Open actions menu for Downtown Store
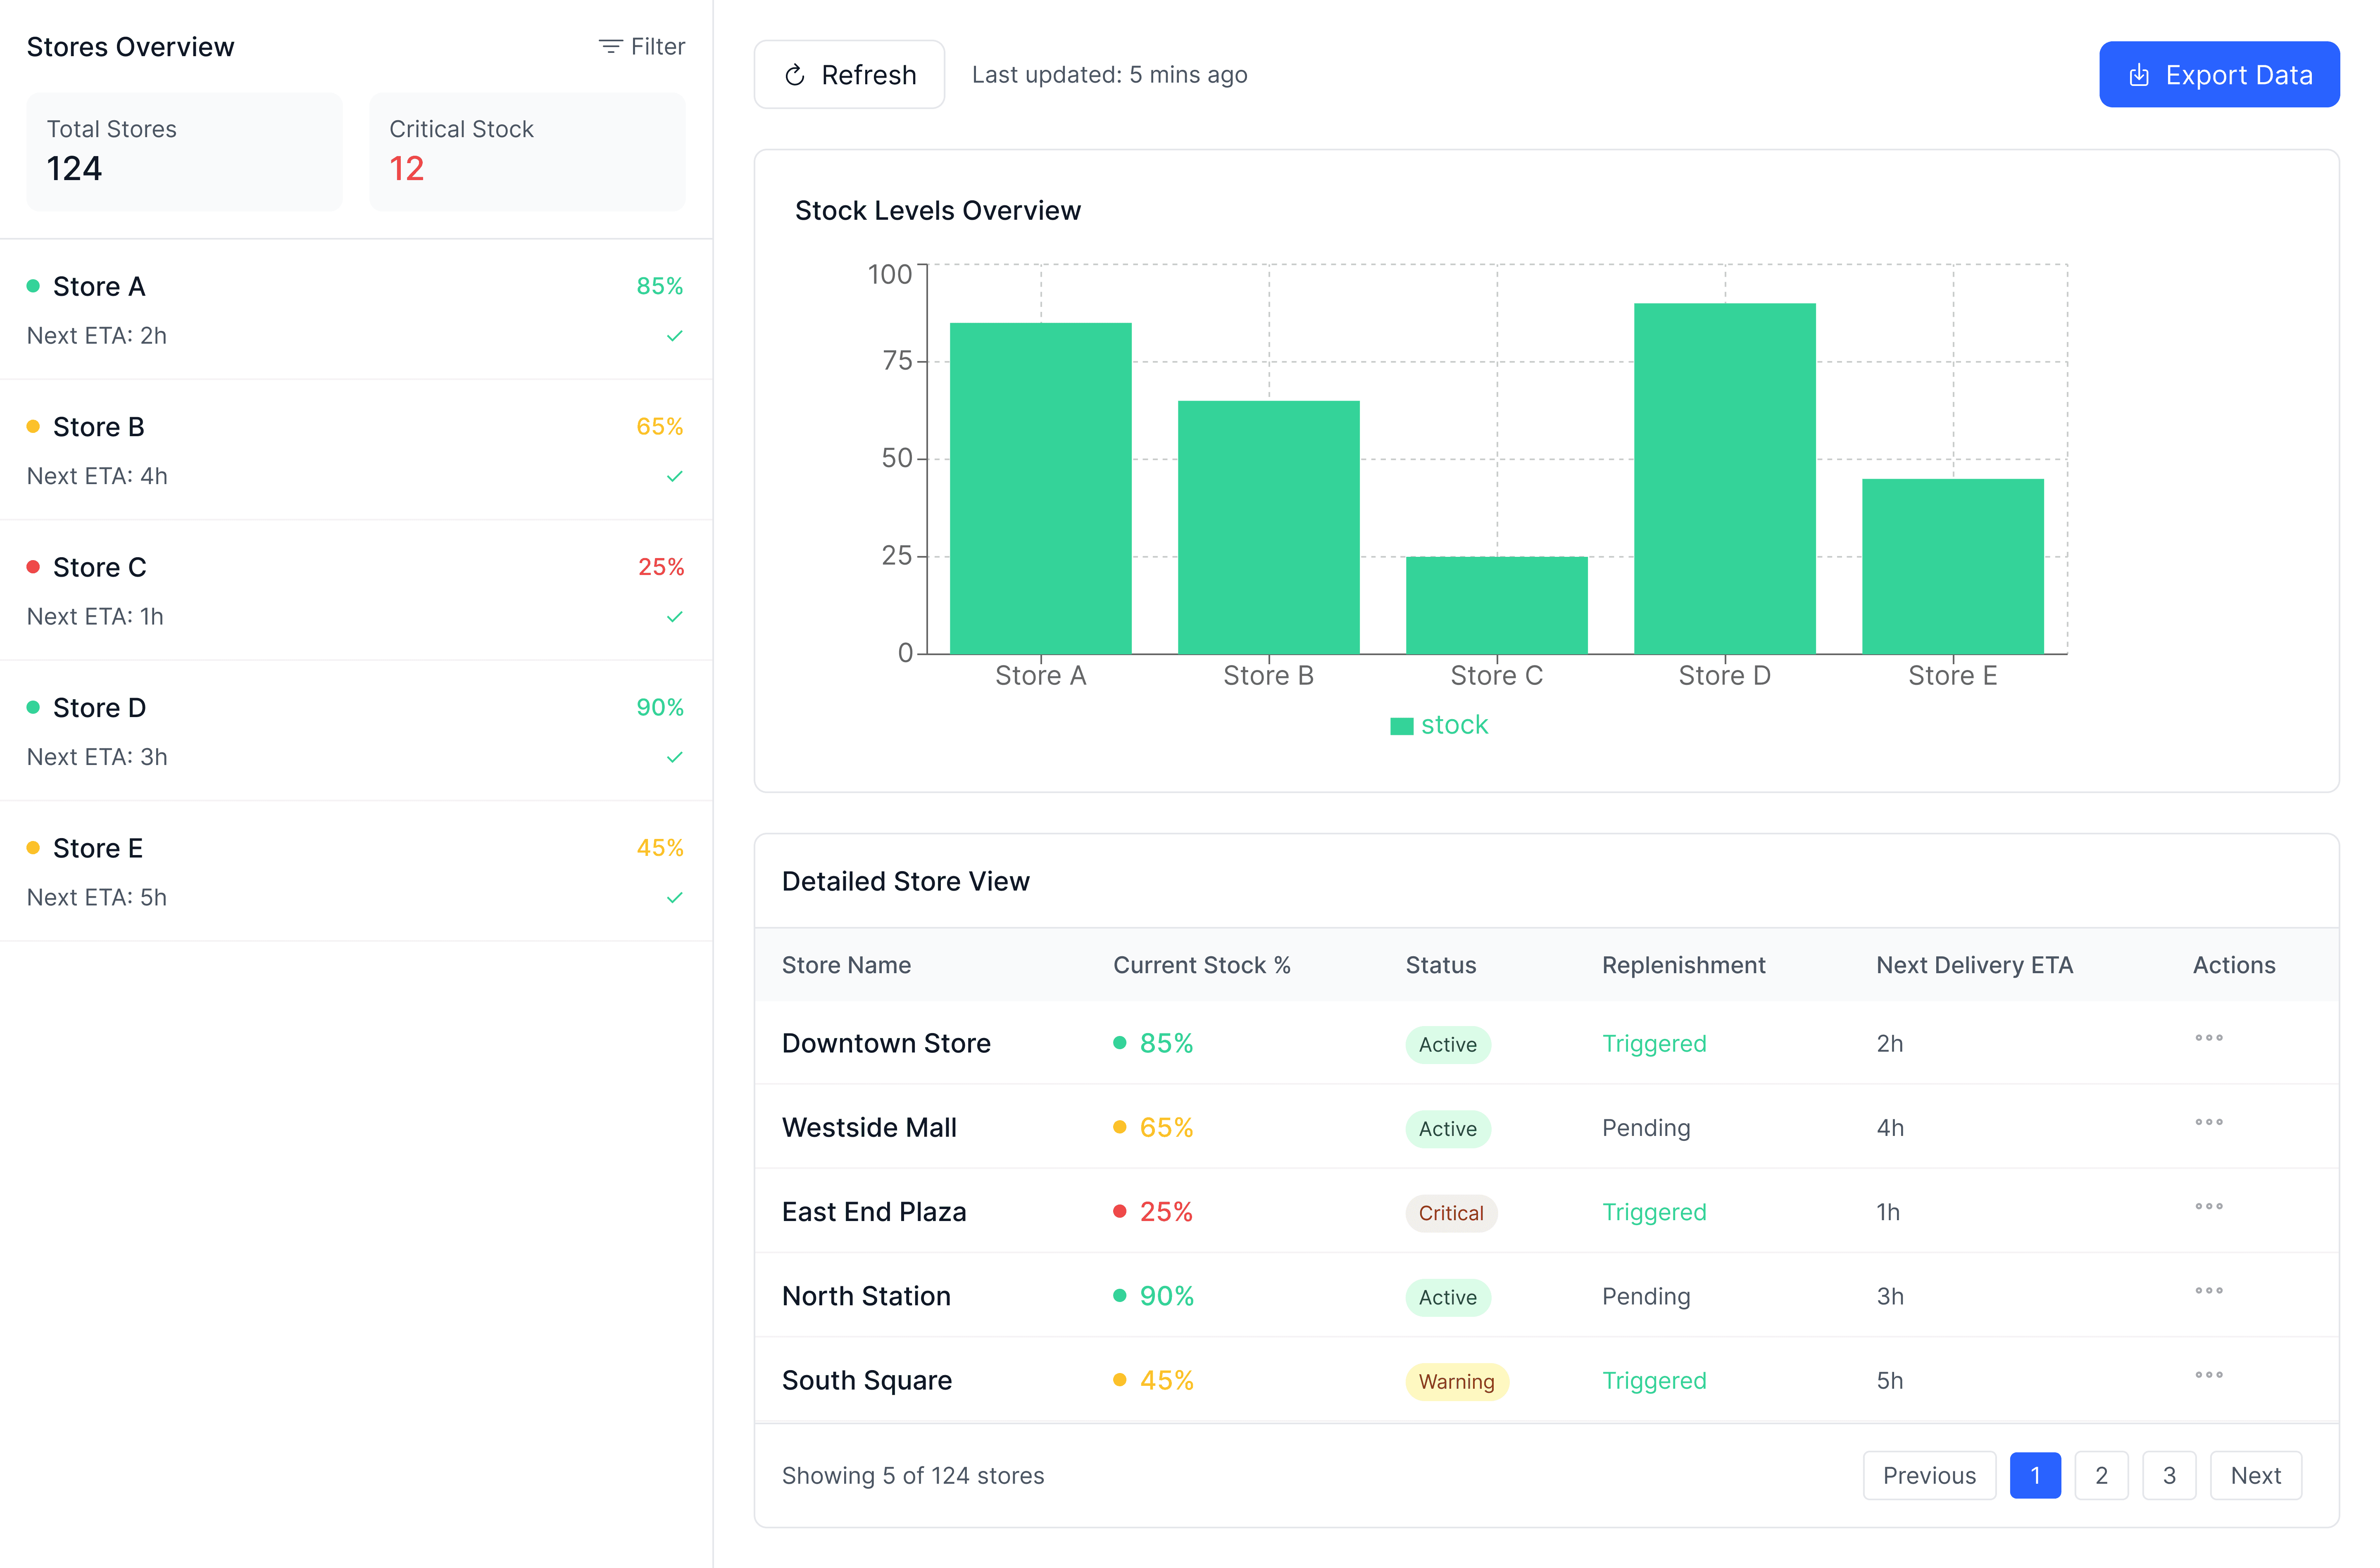2380x1568 pixels. [2208, 1038]
